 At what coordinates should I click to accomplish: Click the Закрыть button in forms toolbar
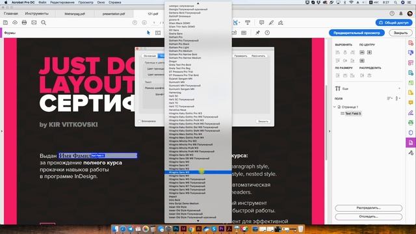point(400,32)
